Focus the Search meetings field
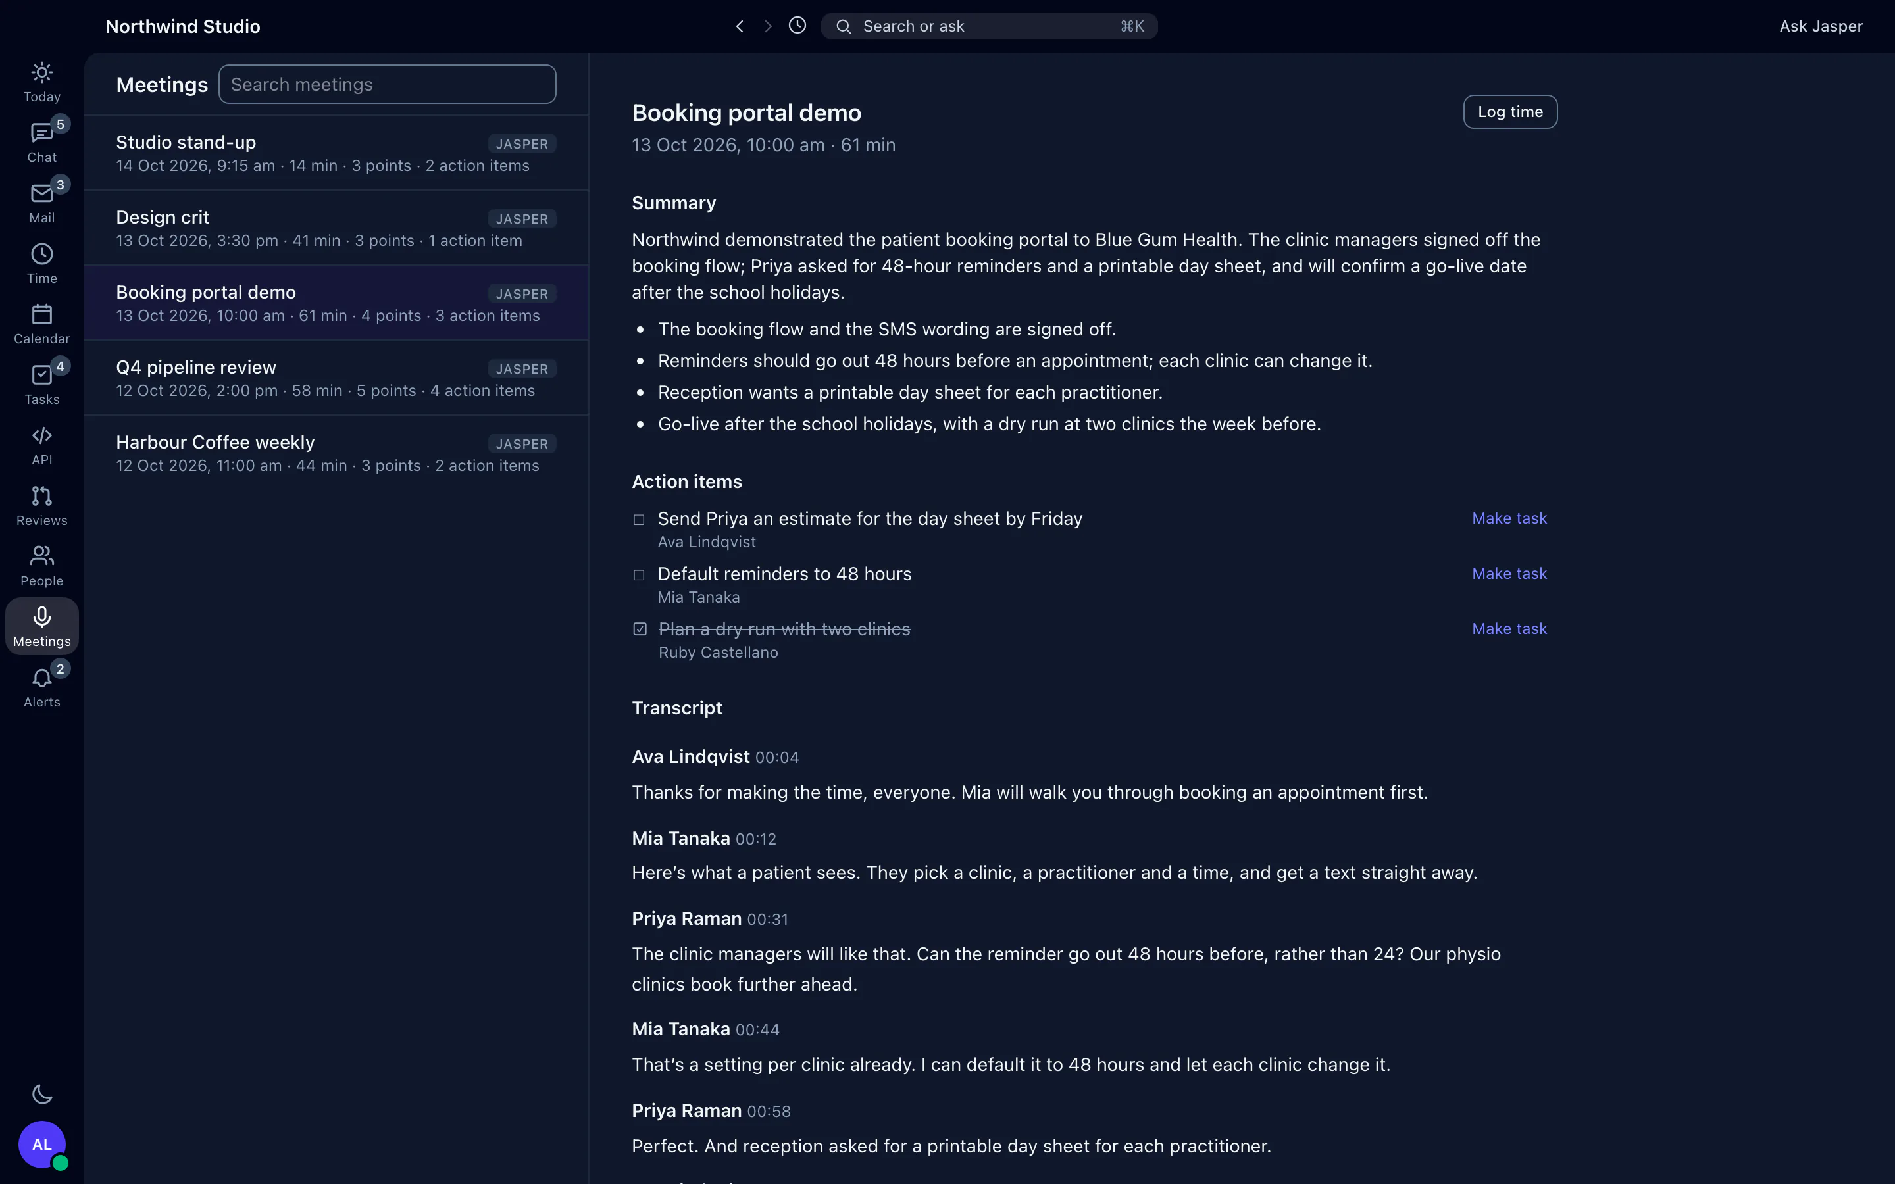The height and width of the screenshot is (1184, 1895). coord(387,84)
